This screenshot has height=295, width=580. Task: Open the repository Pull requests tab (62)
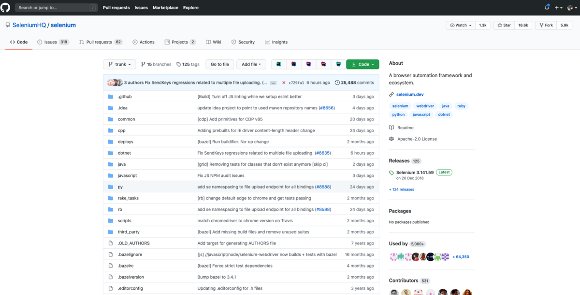[x=101, y=42]
